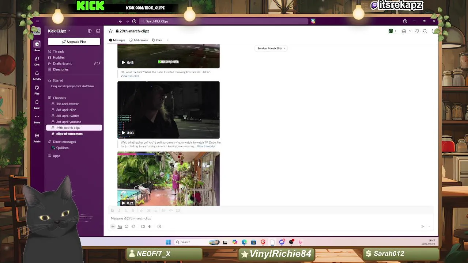Switch to the Messages tab
Screen dimensions: 468x263
pyautogui.click(x=117, y=40)
